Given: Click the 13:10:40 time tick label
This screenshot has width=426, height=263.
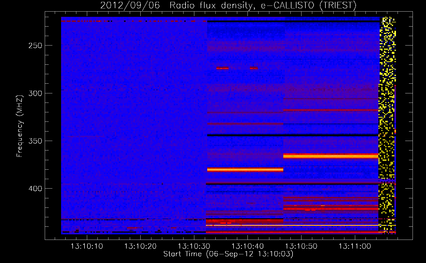Looking at the screenshot, I should 247,246.
